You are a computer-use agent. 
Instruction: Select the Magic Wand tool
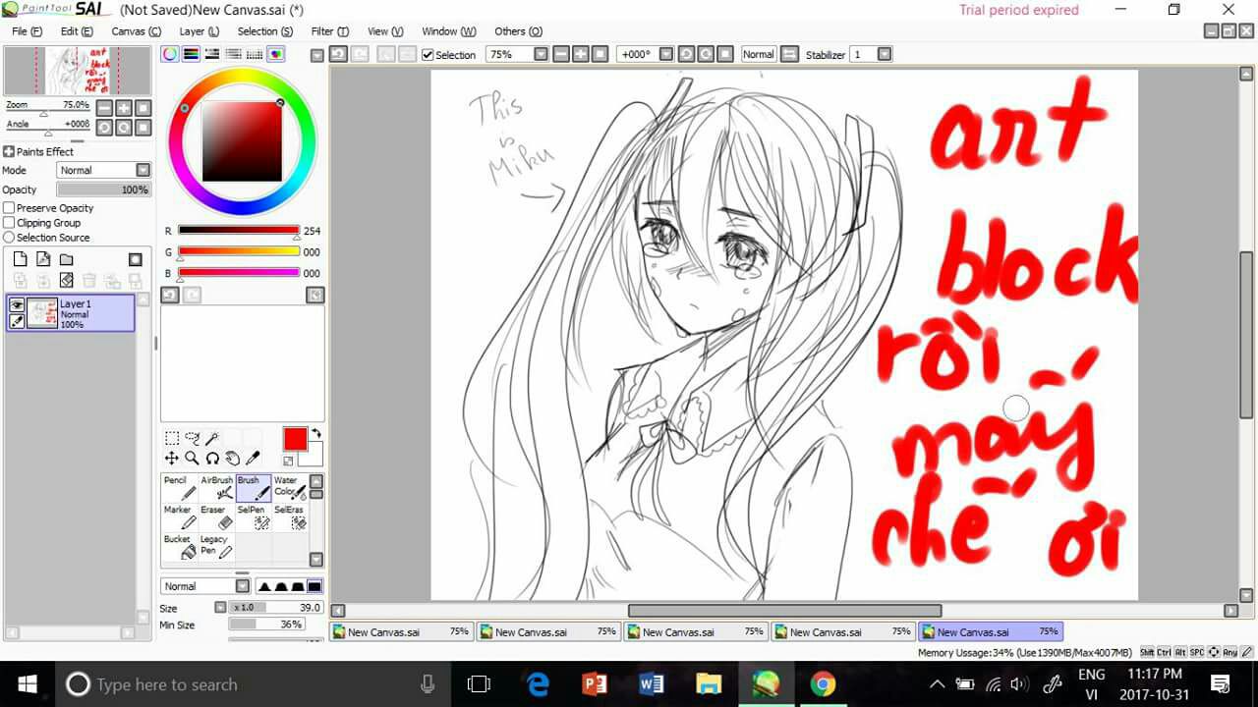[x=212, y=439]
